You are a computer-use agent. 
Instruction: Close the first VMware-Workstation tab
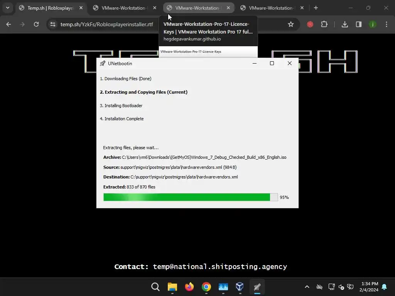click(155, 8)
